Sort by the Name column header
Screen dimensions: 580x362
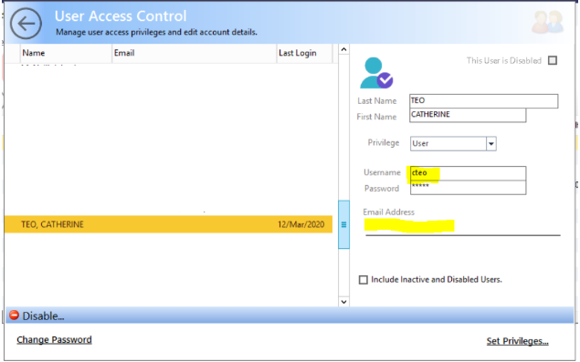click(66, 53)
